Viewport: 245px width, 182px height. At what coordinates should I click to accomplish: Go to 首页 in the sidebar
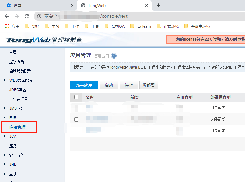[x=13, y=52]
